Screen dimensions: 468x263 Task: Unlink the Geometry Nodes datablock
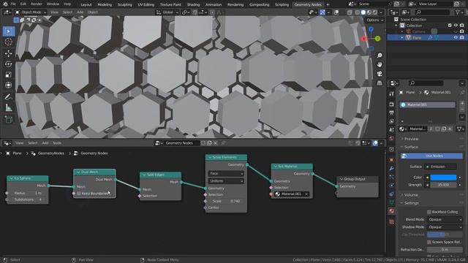click(x=216, y=143)
